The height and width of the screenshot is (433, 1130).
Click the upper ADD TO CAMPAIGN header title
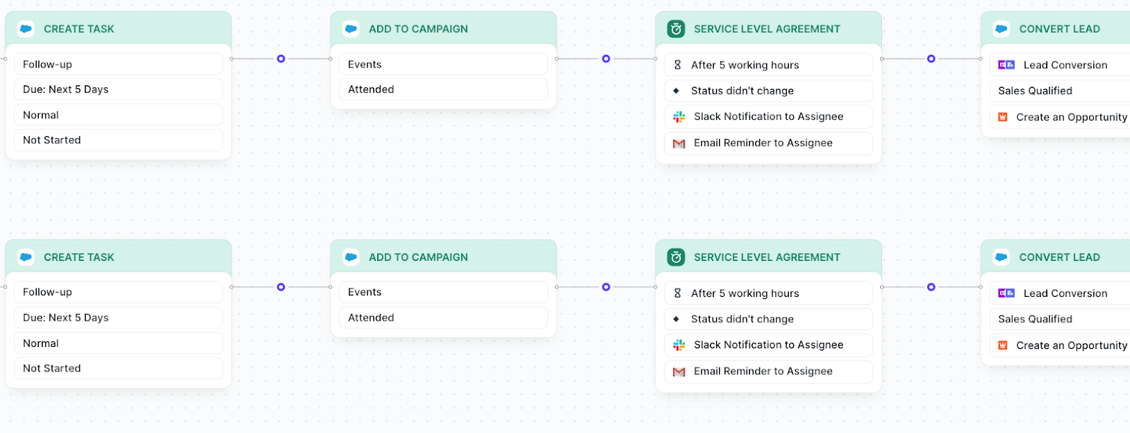pos(418,29)
